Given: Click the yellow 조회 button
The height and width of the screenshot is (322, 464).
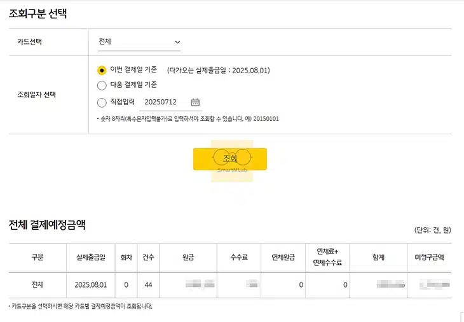Looking at the screenshot, I should 230,159.
